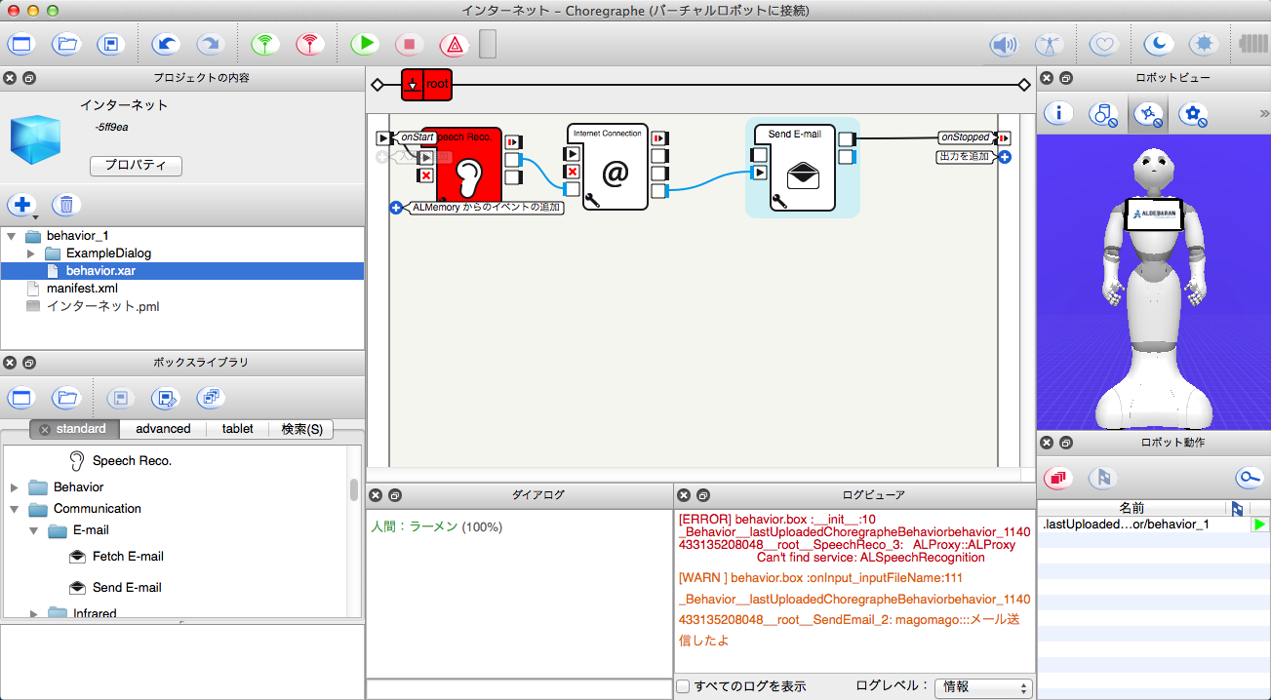Click the onStopped output

pos(966,137)
